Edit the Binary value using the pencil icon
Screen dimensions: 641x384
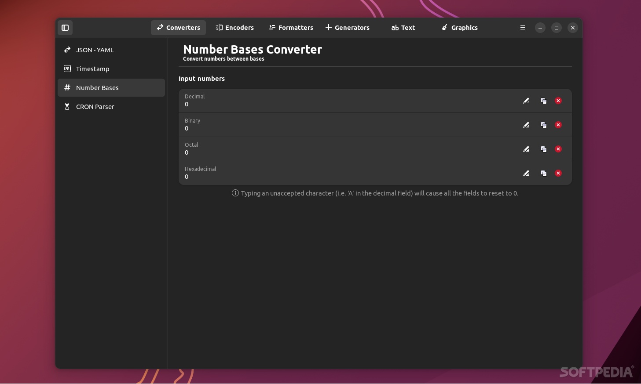526,125
